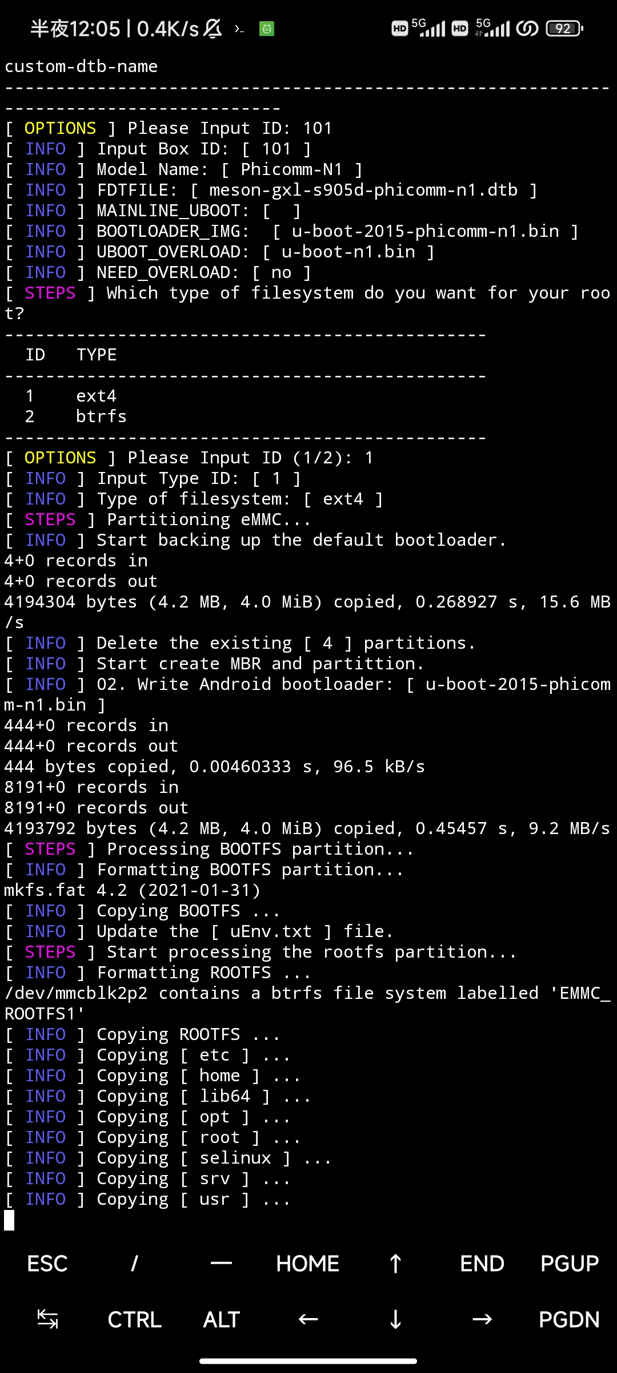Screen dimensions: 617x1373
Task: Tap 'Input Box ID: [ 101 ]' line
Action: (158, 149)
